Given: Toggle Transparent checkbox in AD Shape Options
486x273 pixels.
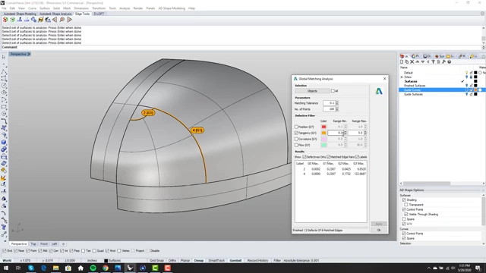Looking at the screenshot, I should (x=406, y=205).
